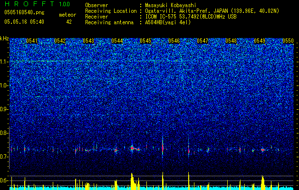This screenshot has width=299, height=190.
Task: Click the 0546 time marker
Action: click(174, 41)
